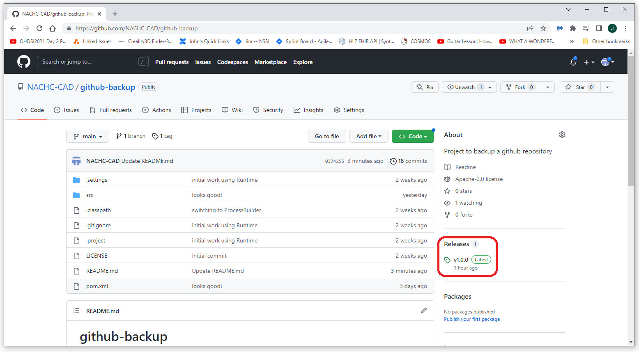Open the Other bookmarks folder
Screen dimensions: 639x352
(606, 41)
